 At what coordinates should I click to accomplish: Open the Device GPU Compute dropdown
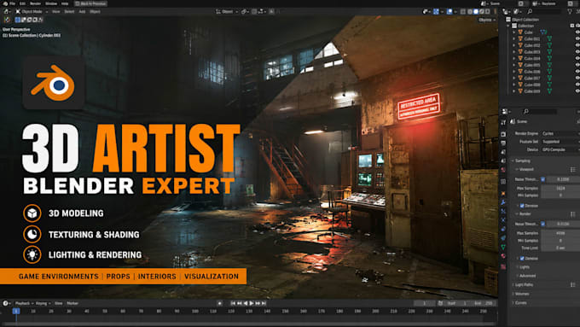pyautogui.click(x=560, y=149)
